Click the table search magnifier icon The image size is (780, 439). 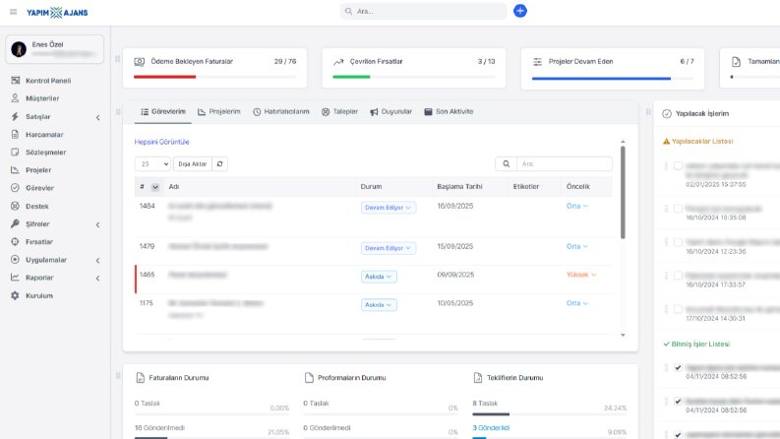click(506, 163)
